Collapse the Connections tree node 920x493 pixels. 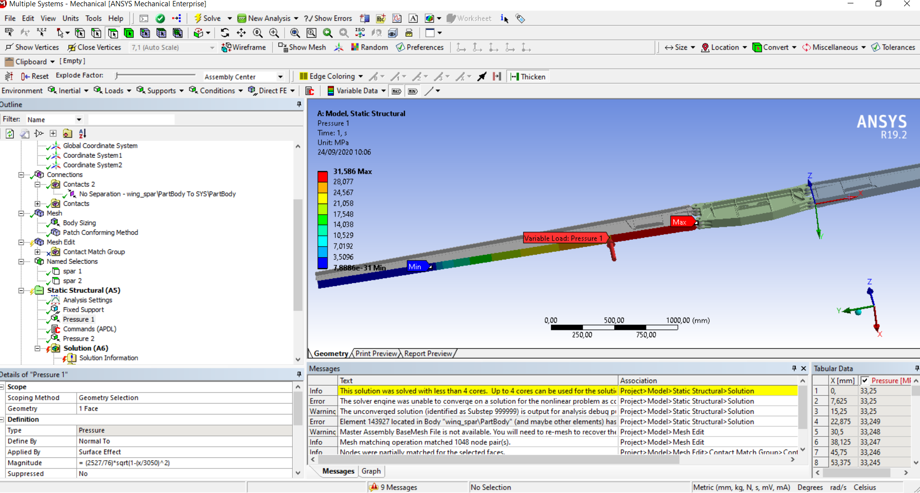point(21,175)
